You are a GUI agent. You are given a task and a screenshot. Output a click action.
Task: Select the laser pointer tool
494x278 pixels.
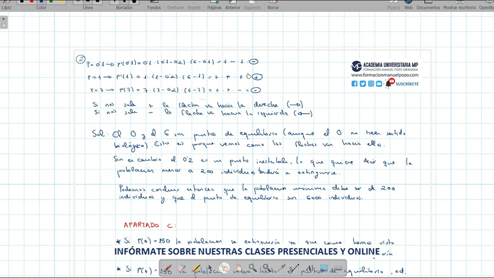pos(280,269)
